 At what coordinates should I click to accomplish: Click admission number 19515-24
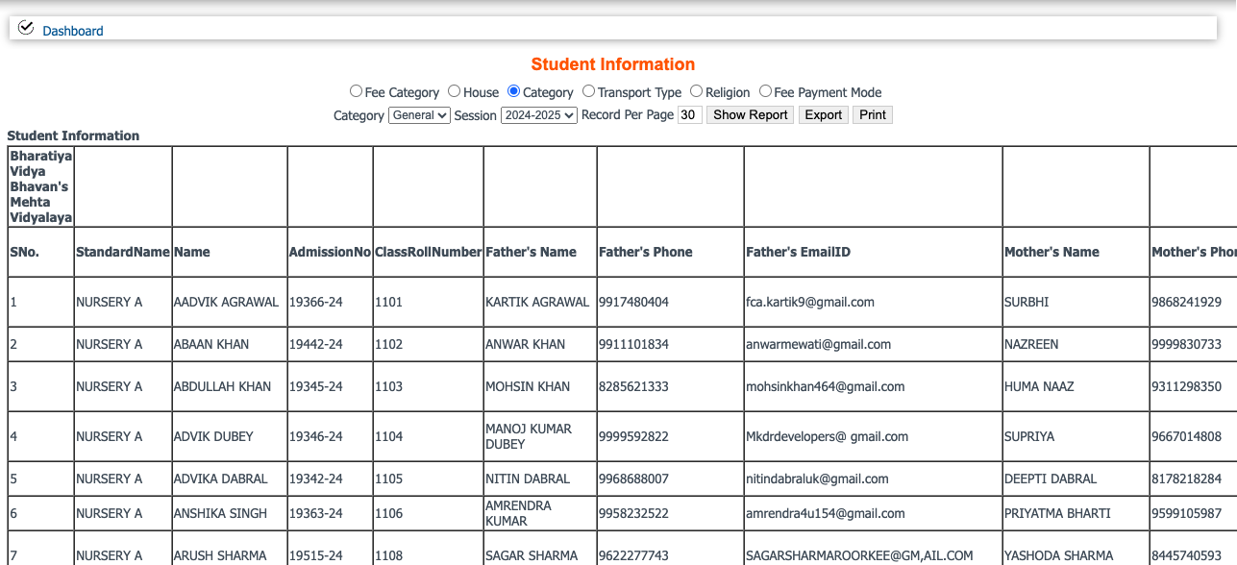coord(316,555)
